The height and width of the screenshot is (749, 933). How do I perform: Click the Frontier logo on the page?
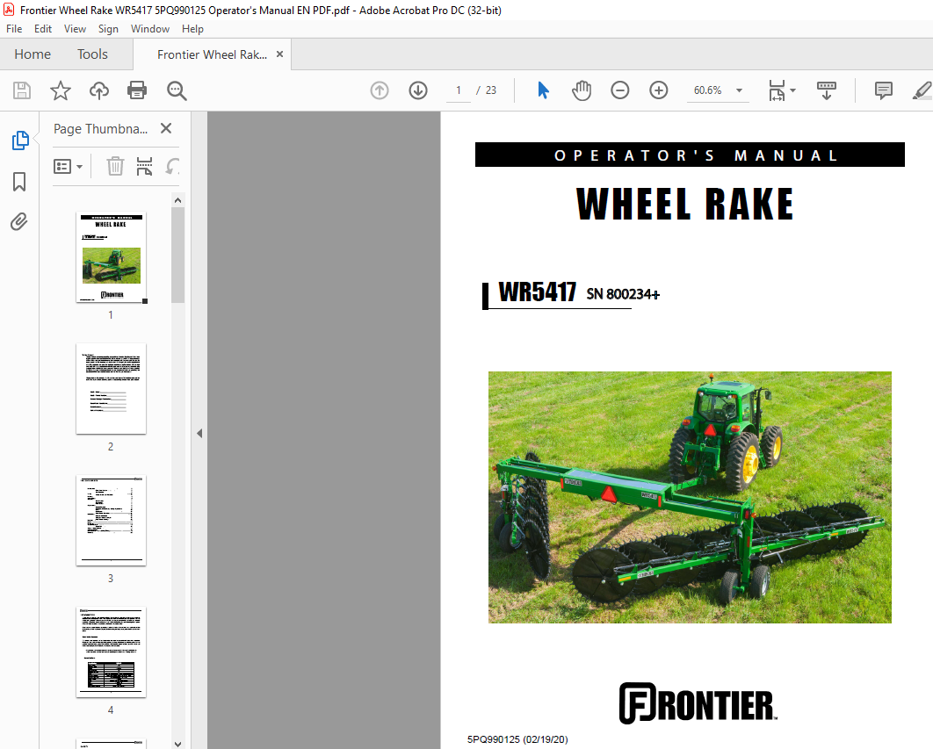[x=698, y=703]
